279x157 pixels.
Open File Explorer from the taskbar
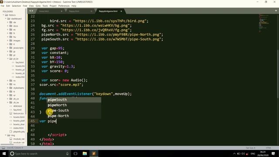[x=85, y=154]
